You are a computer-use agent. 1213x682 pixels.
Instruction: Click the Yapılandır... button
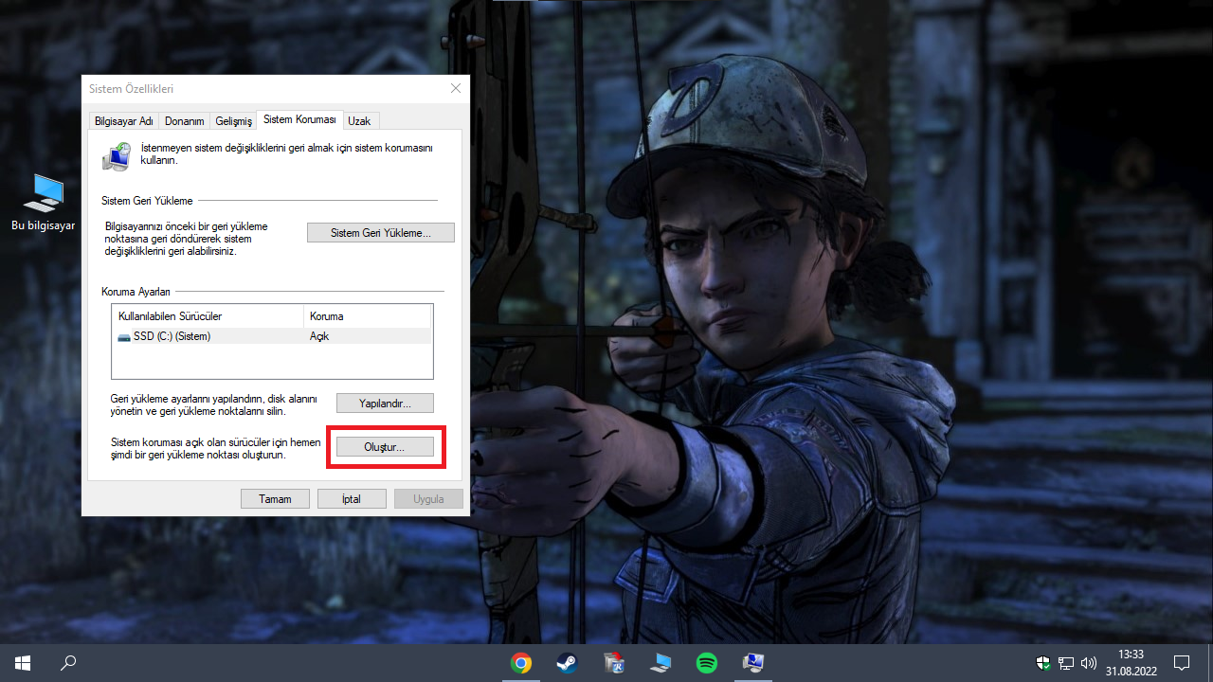(x=385, y=404)
